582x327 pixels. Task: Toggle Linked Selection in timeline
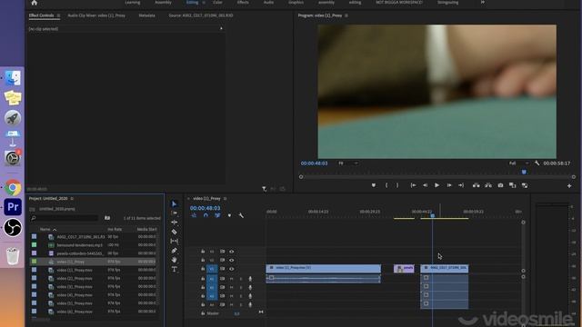pyautogui.click(x=217, y=215)
